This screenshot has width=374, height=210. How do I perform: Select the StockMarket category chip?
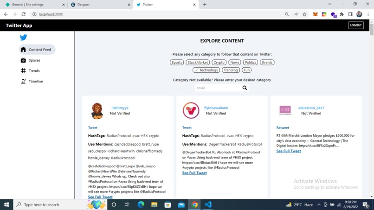[198, 63]
